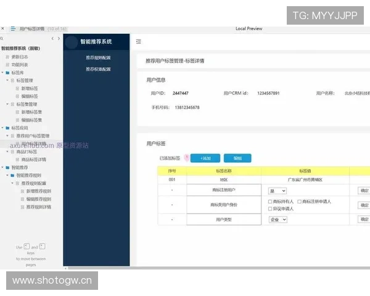The image size is (370, 296).
Task: Click the sitemap search magnifier icon
Action: coord(1,38)
